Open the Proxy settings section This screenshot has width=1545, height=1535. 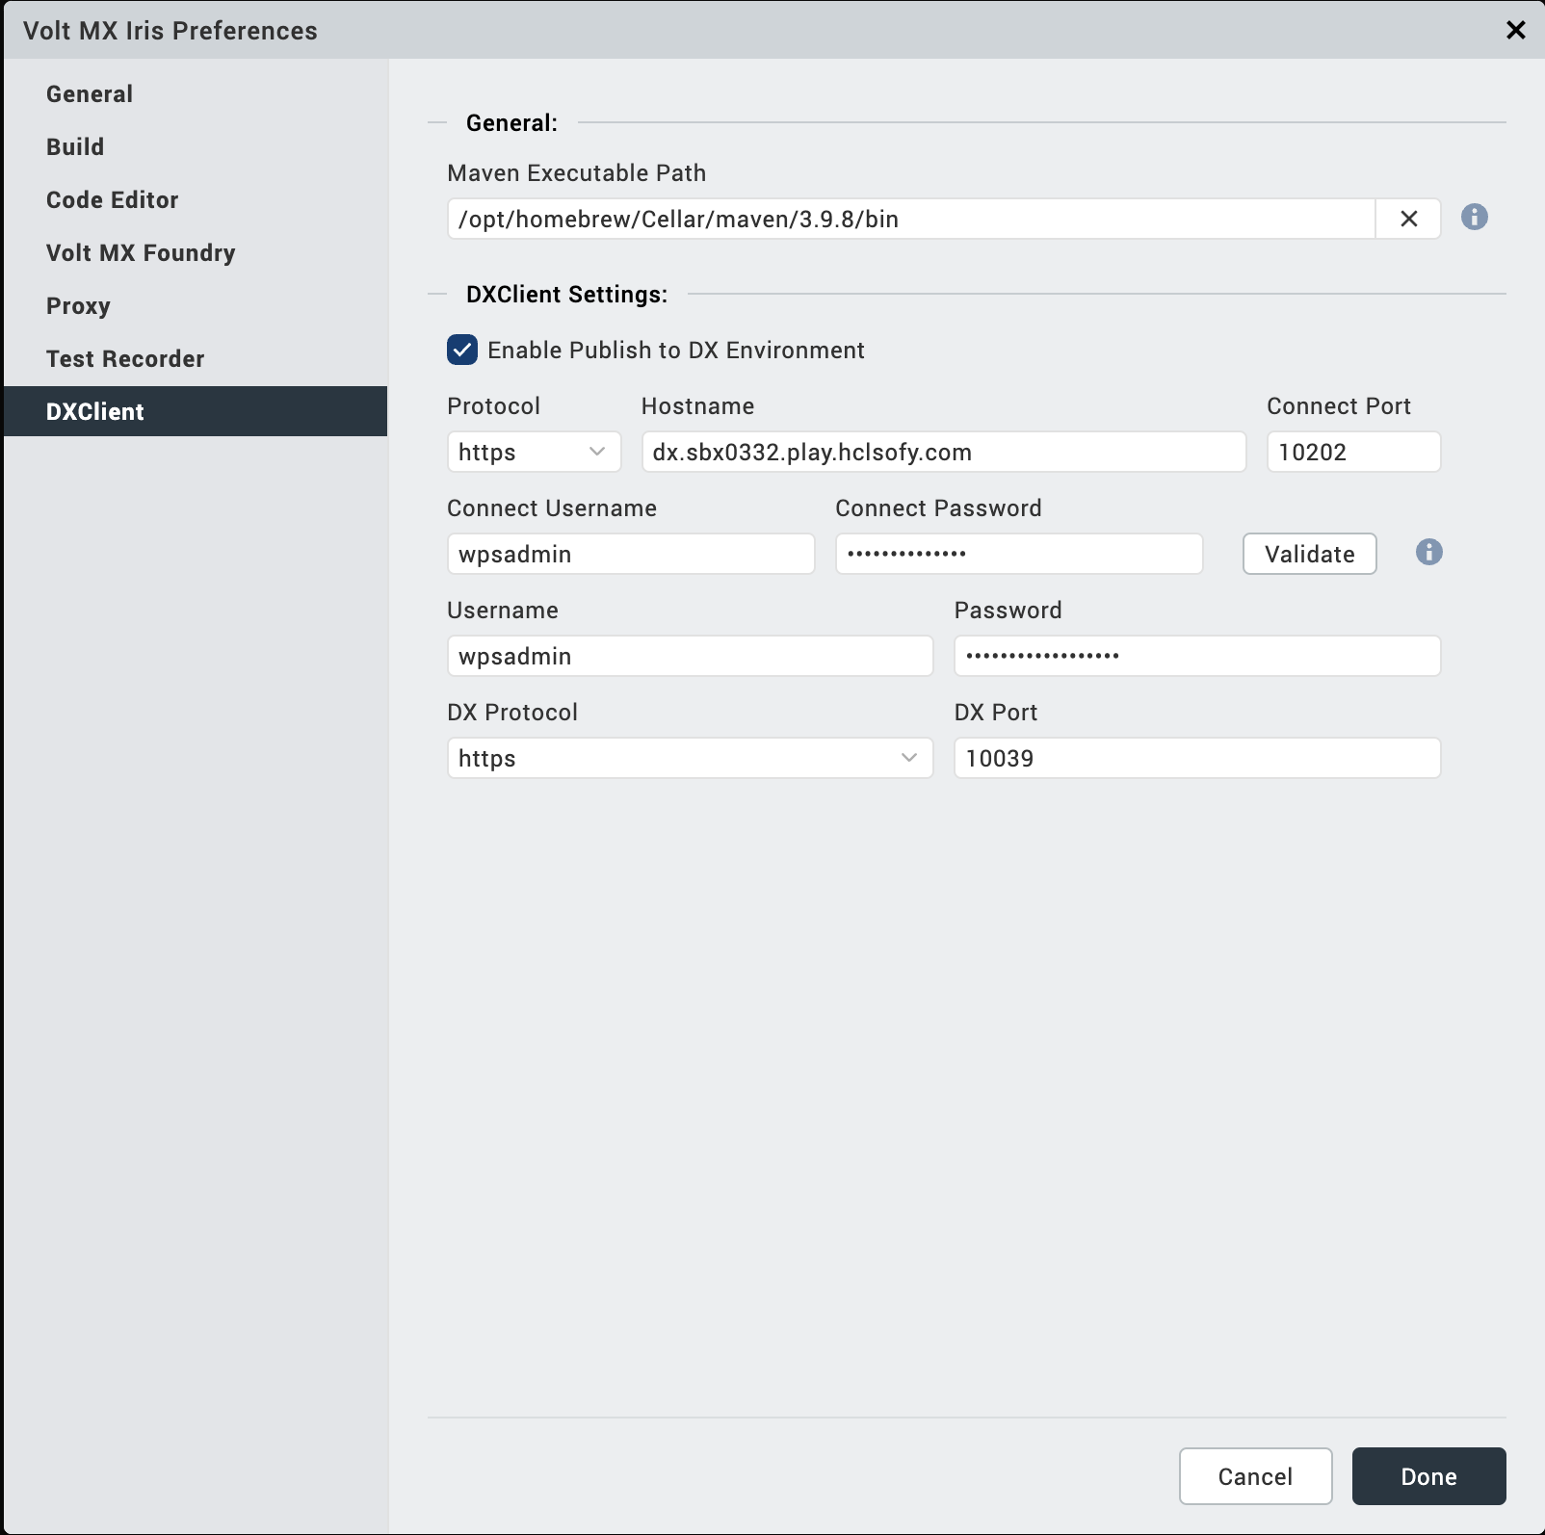78,306
